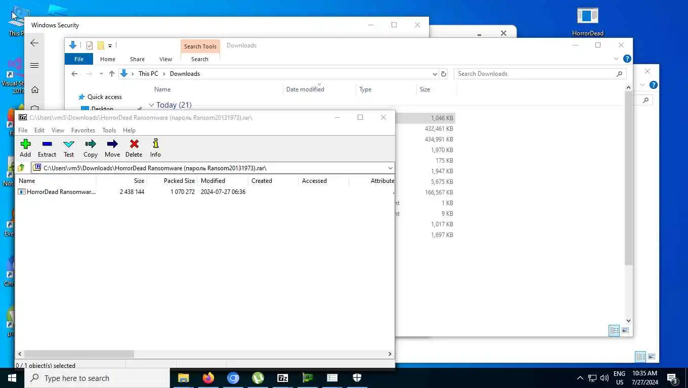
Task: Sort Explorer by Date modified
Action: [305, 89]
